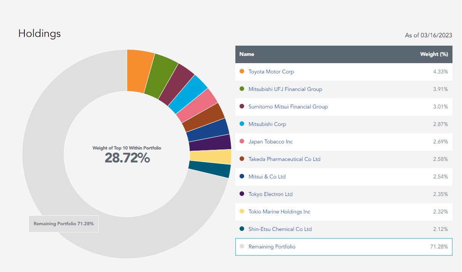Click the brown Takeda legend dot
The image size is (462, 272).
[x=242, y=159]
